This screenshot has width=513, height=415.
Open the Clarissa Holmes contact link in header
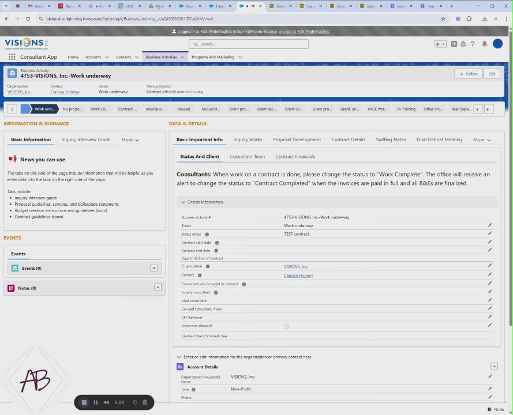(65, 92)
